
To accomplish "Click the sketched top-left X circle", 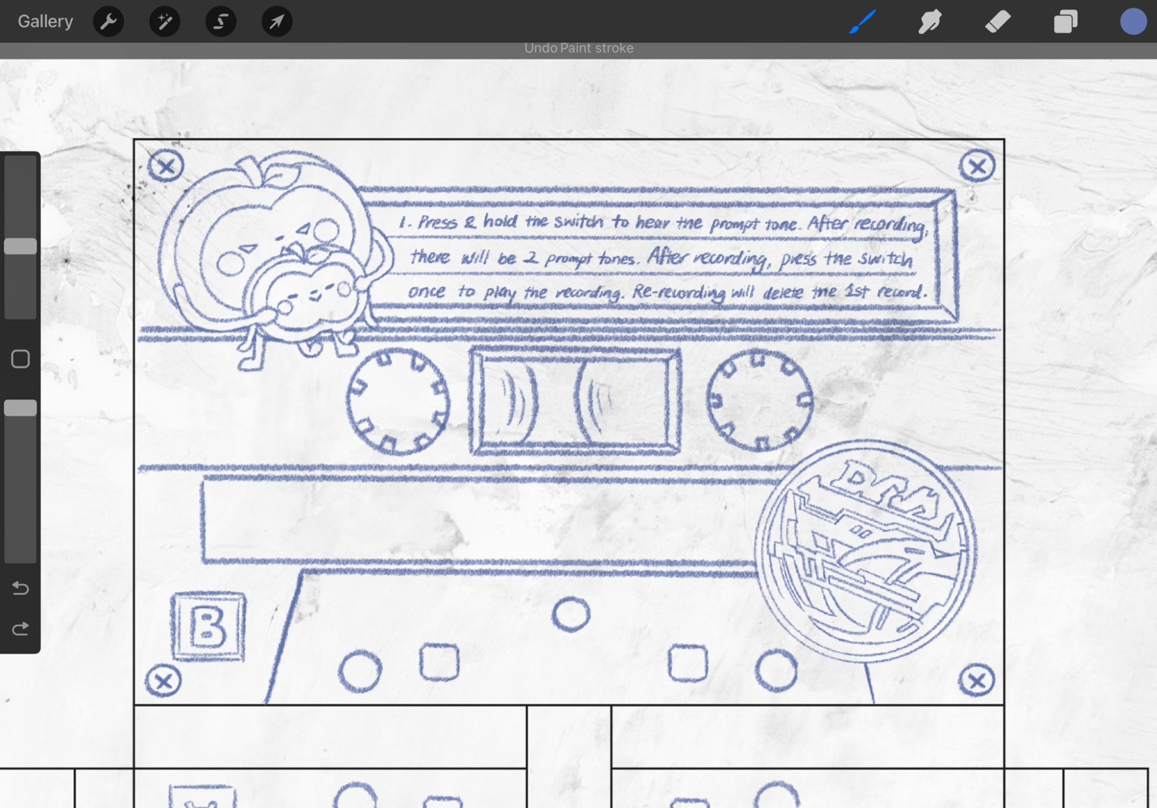I will (x=166, y=167).
